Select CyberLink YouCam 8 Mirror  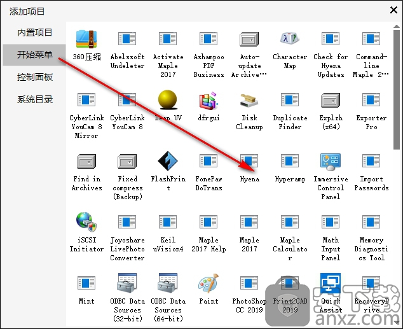point(86,100)
